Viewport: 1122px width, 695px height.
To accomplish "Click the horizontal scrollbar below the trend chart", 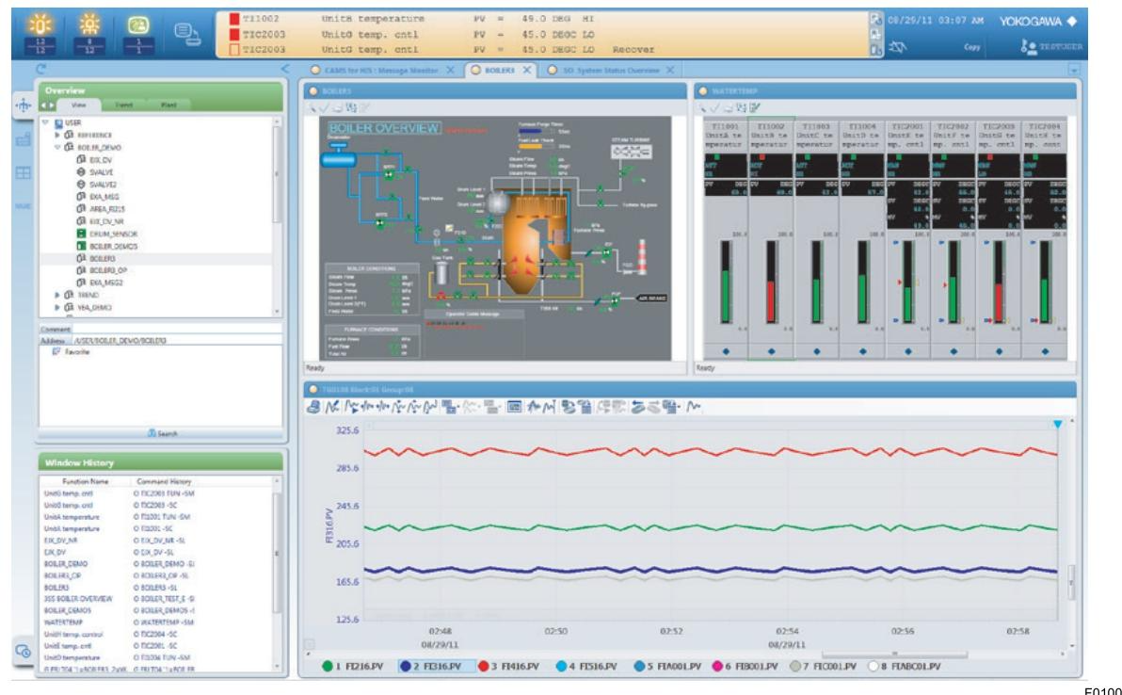I will [x=894, y=655].
